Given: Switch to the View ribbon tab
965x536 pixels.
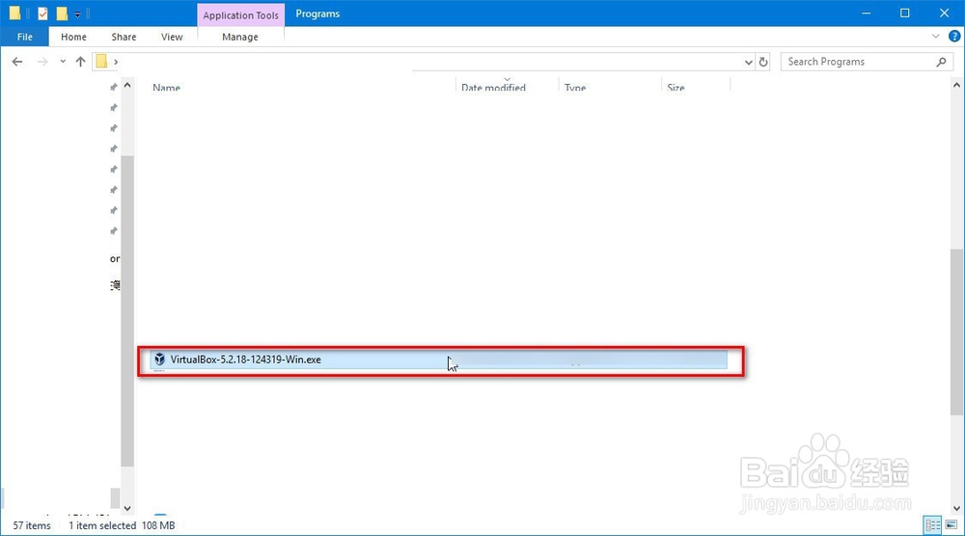Looking at the screenshot, I should 172,37.
